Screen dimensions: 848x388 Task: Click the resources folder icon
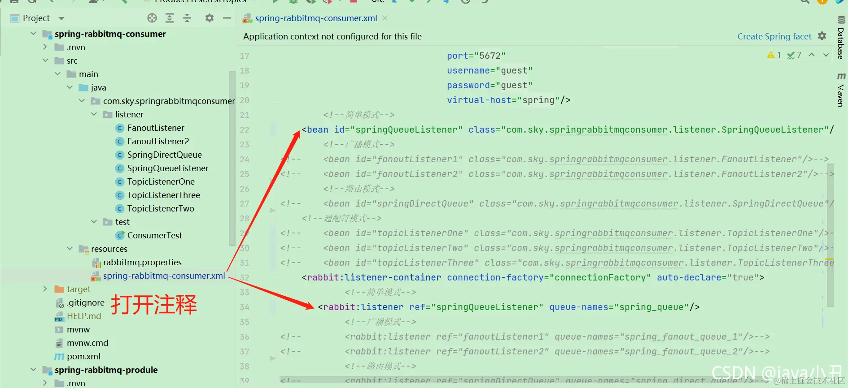click(83, 249)
